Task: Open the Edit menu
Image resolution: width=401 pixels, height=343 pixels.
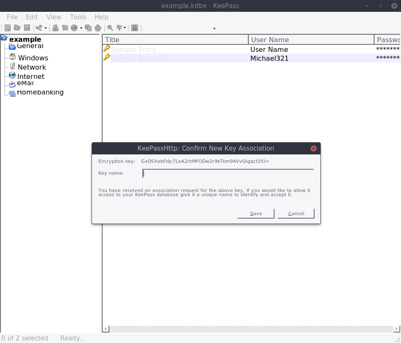Action: 32,17
